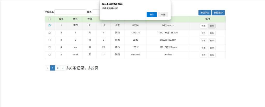
Task: Click the 删除选中 button
Action: pyautogui.click(x=218, y=13)
